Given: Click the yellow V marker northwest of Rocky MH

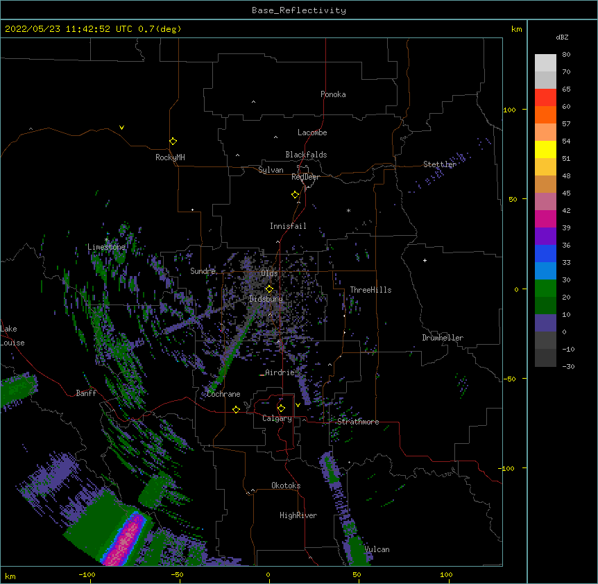Looking at the screenshot, I should (x=121, y=128).
